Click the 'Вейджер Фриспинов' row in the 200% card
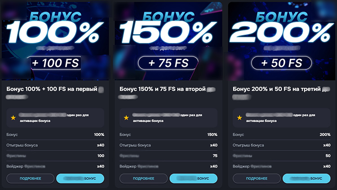Image resolution: width=337 pixels, height=190 pixels. tap(282, 166)
